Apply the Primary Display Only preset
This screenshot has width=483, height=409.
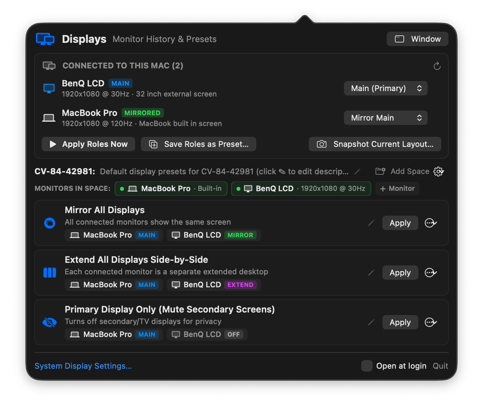[x=400, y=323]
